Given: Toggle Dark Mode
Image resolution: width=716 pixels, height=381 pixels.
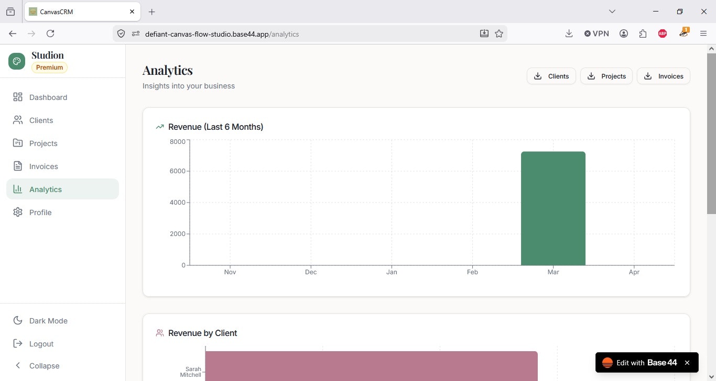Looking at the screenshot, I should pos(62,321).
